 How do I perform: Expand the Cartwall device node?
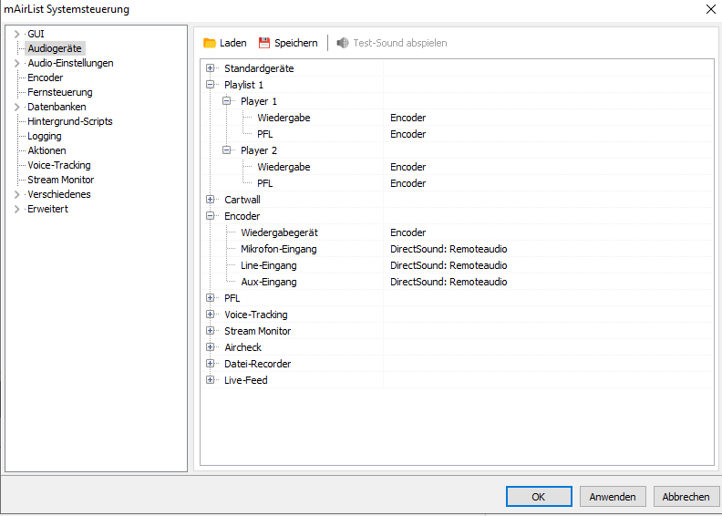pyautogui.click(x=211, y=200)
